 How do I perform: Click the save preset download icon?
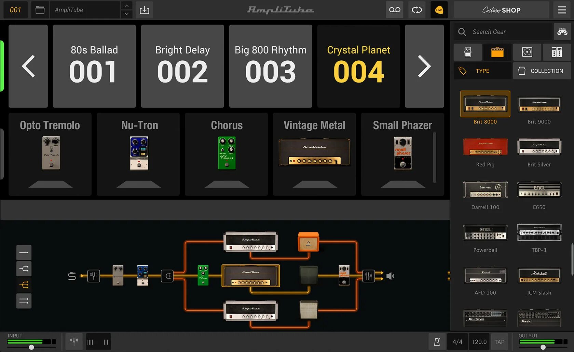pyautogui.click(x=145, y=10)
